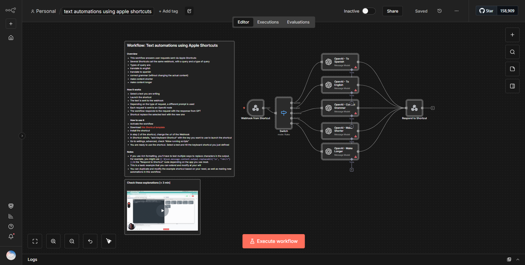
Task: Open the Personal project link
Action: [x=43, y=11]
